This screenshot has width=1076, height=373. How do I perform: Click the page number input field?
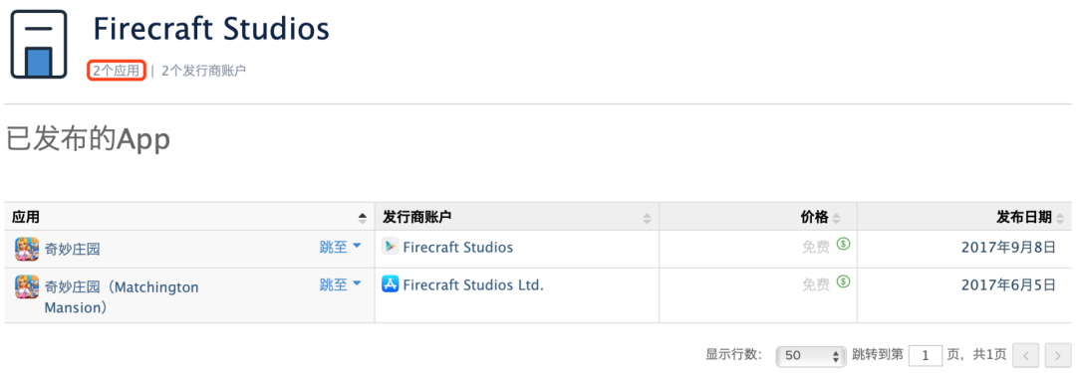(x=925, y=355)
